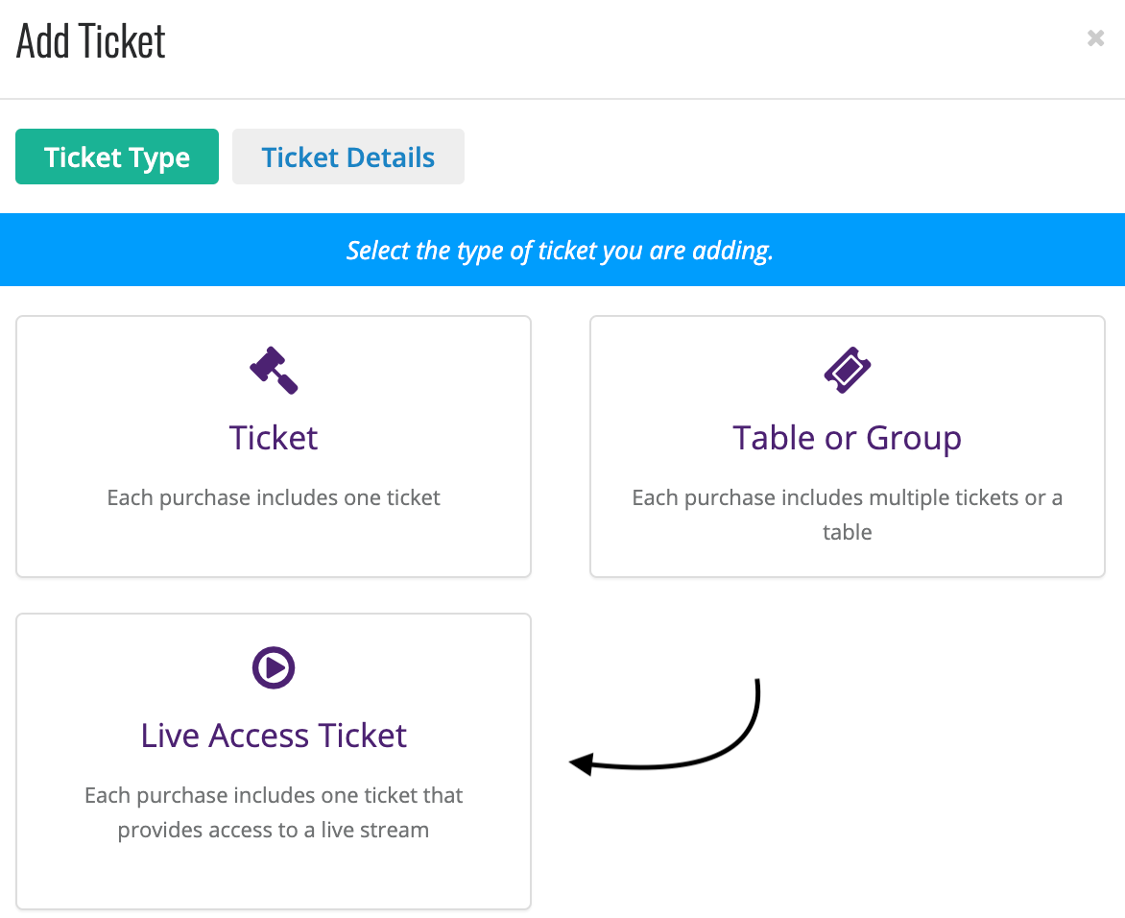Select the tickets icon above Table or Group
The height and width of the screenshot is (918, 1125).
(x=848, y=371)
